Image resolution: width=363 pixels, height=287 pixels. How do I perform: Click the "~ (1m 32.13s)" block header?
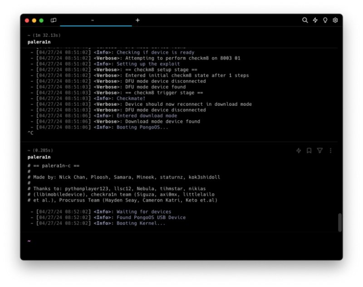[44, 35]
